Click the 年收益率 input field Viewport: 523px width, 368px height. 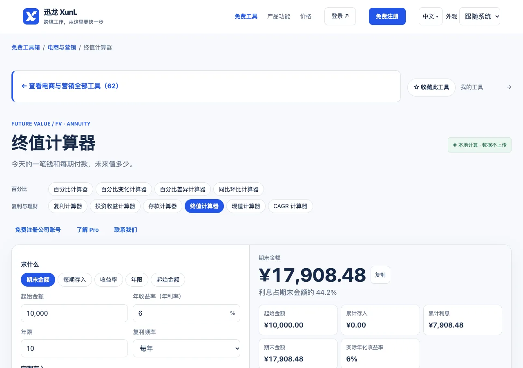point(186,313)
